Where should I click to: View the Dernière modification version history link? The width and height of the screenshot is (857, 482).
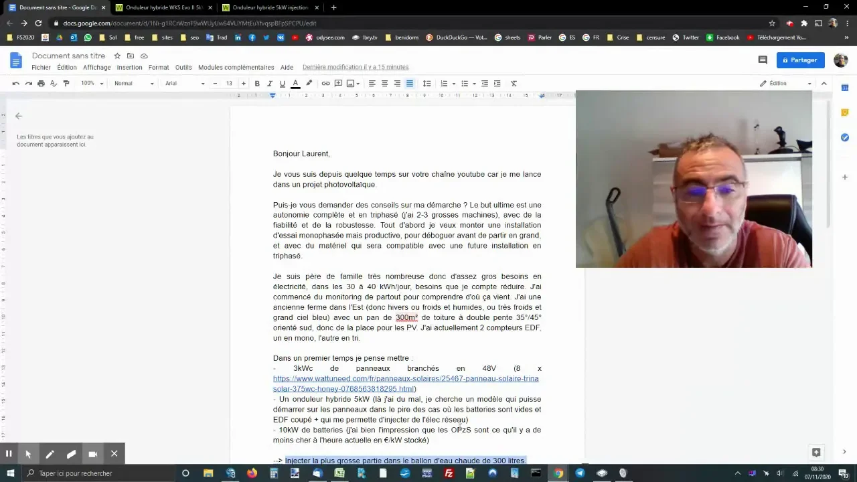click(x=356, y=68)
